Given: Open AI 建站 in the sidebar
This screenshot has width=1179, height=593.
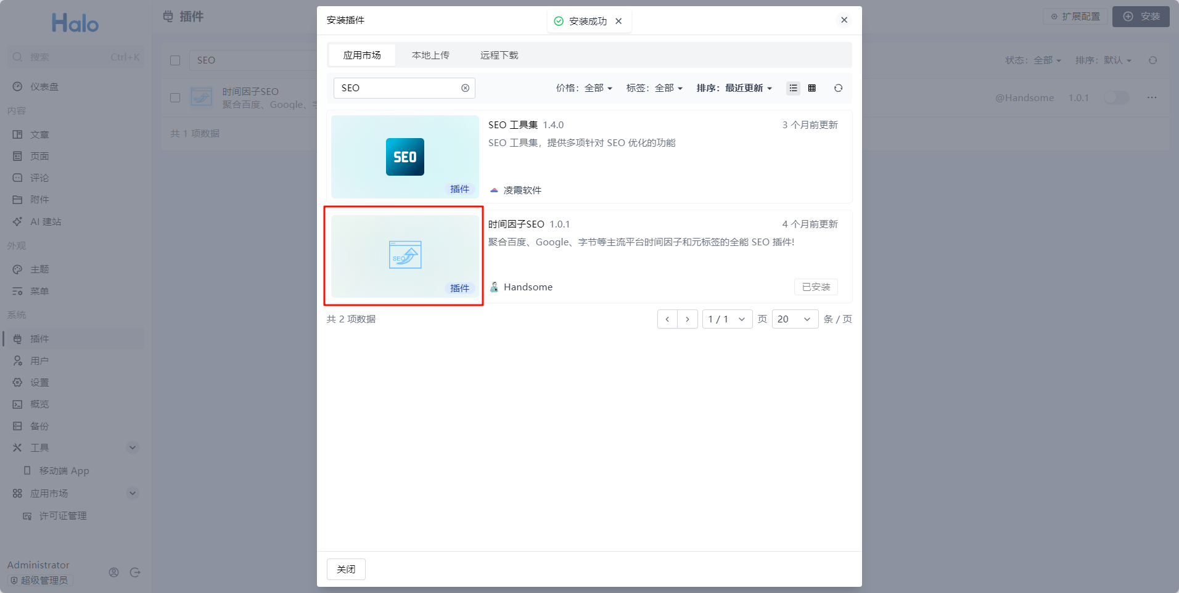Looking at the screenshot, I should point(75,221).
